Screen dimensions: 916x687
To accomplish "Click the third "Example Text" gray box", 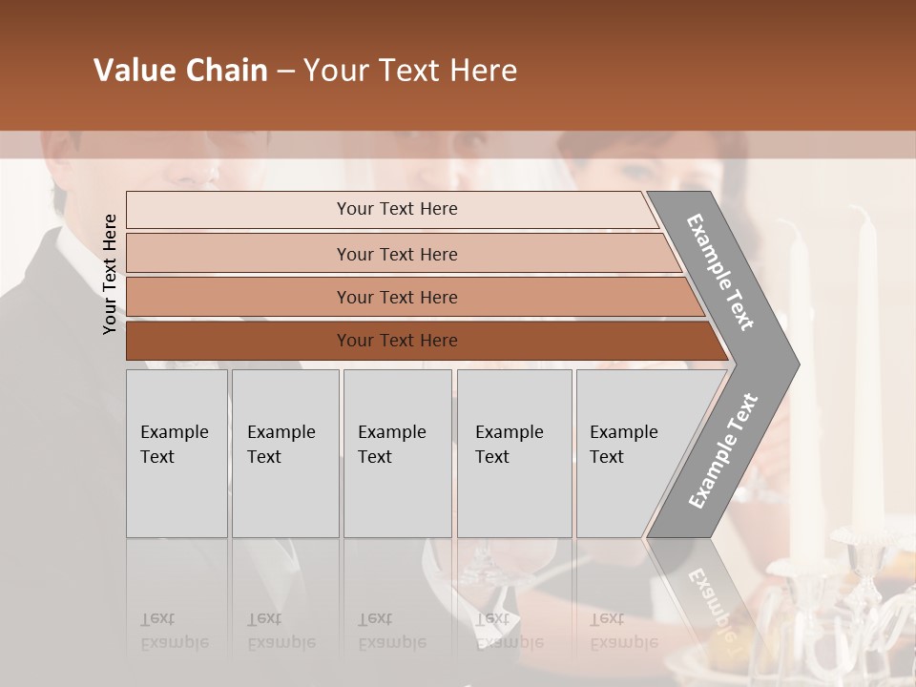I will tap(397, 453).
